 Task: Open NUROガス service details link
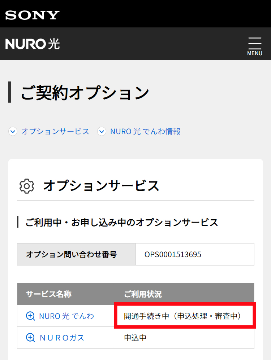point(62,338)
